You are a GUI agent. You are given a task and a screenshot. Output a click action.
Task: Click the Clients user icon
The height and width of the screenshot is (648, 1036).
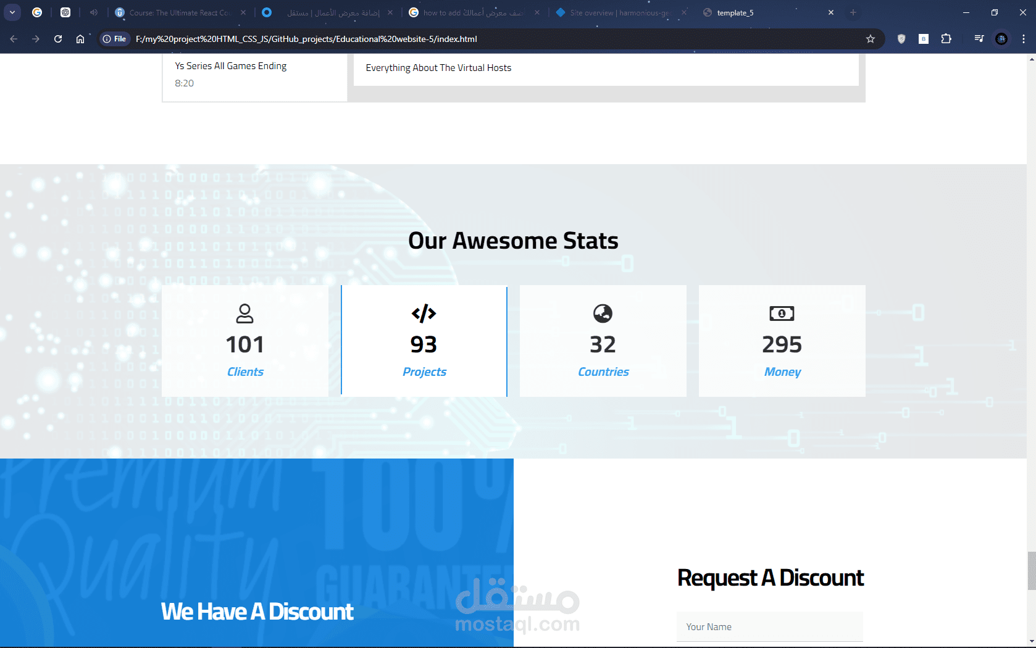pyautogui.click(x=245, y=314)
